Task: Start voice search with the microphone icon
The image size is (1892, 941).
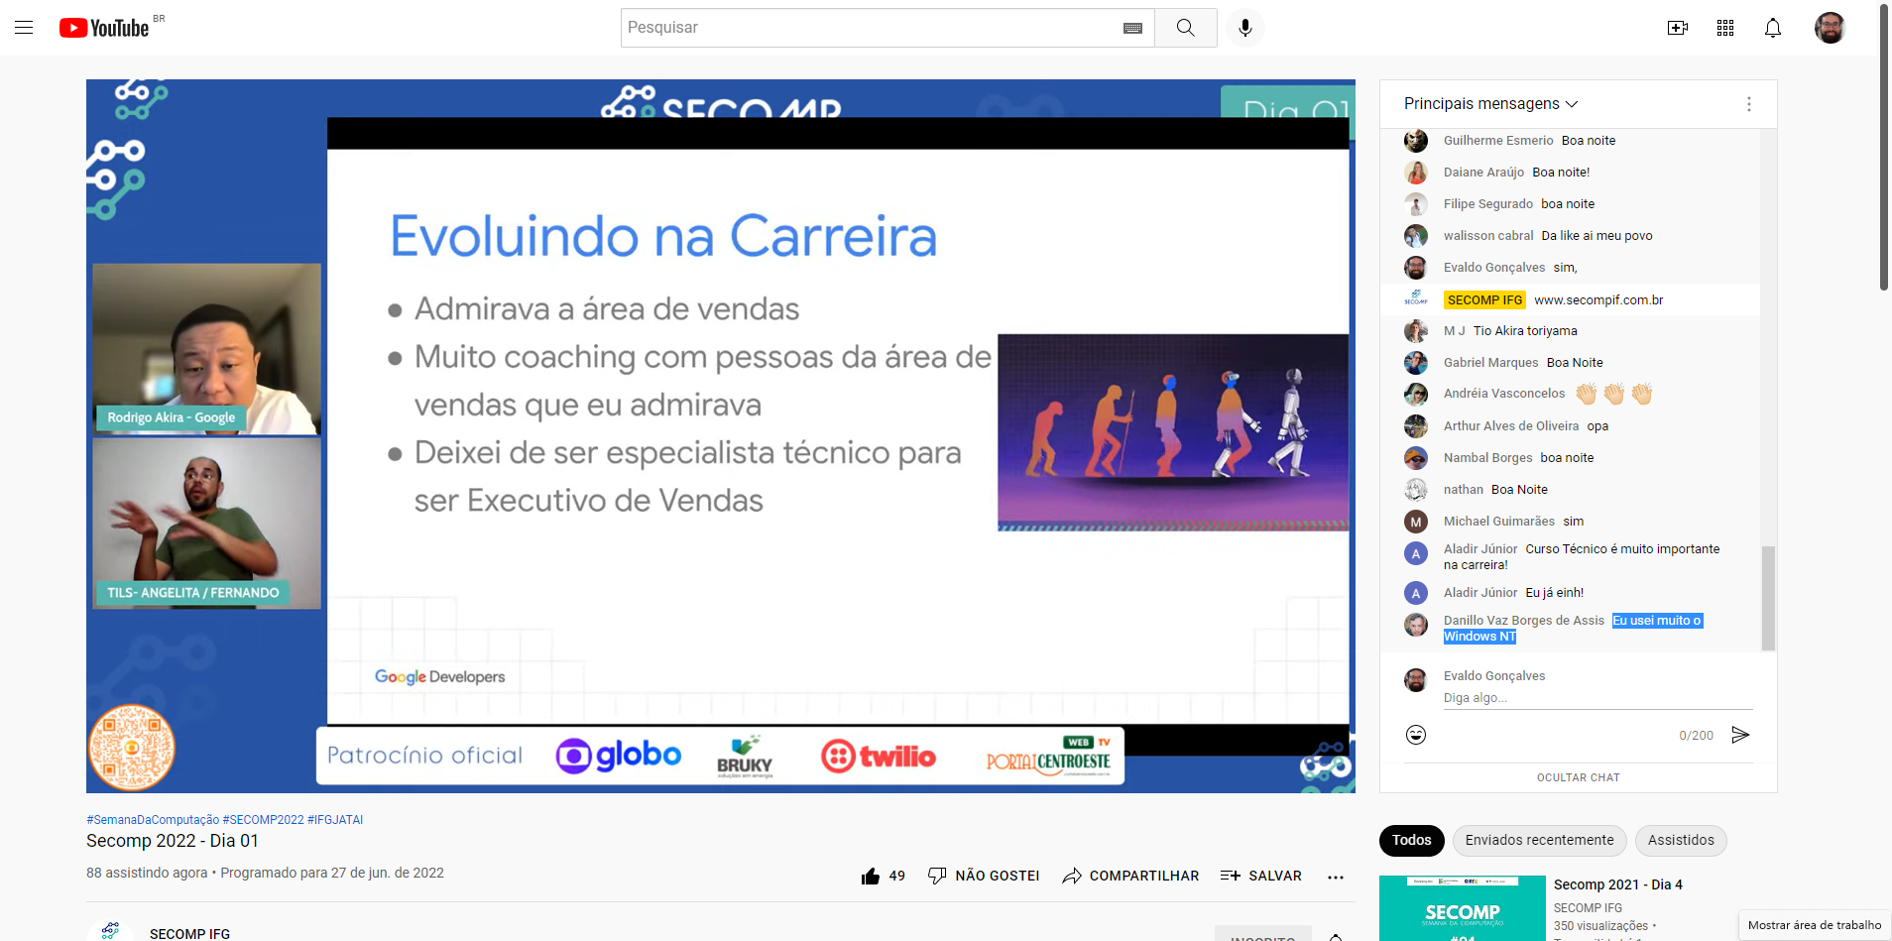Action: [1245, 27]
